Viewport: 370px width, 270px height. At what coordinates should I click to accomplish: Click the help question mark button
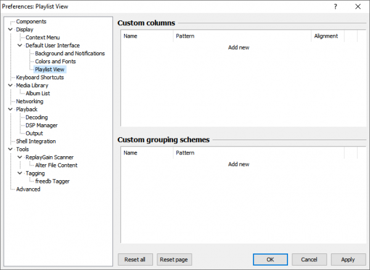[x=335, y=7]
